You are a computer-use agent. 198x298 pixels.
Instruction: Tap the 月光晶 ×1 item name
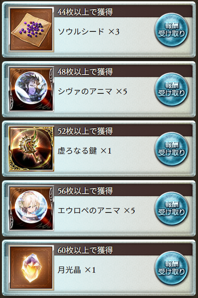76,270
